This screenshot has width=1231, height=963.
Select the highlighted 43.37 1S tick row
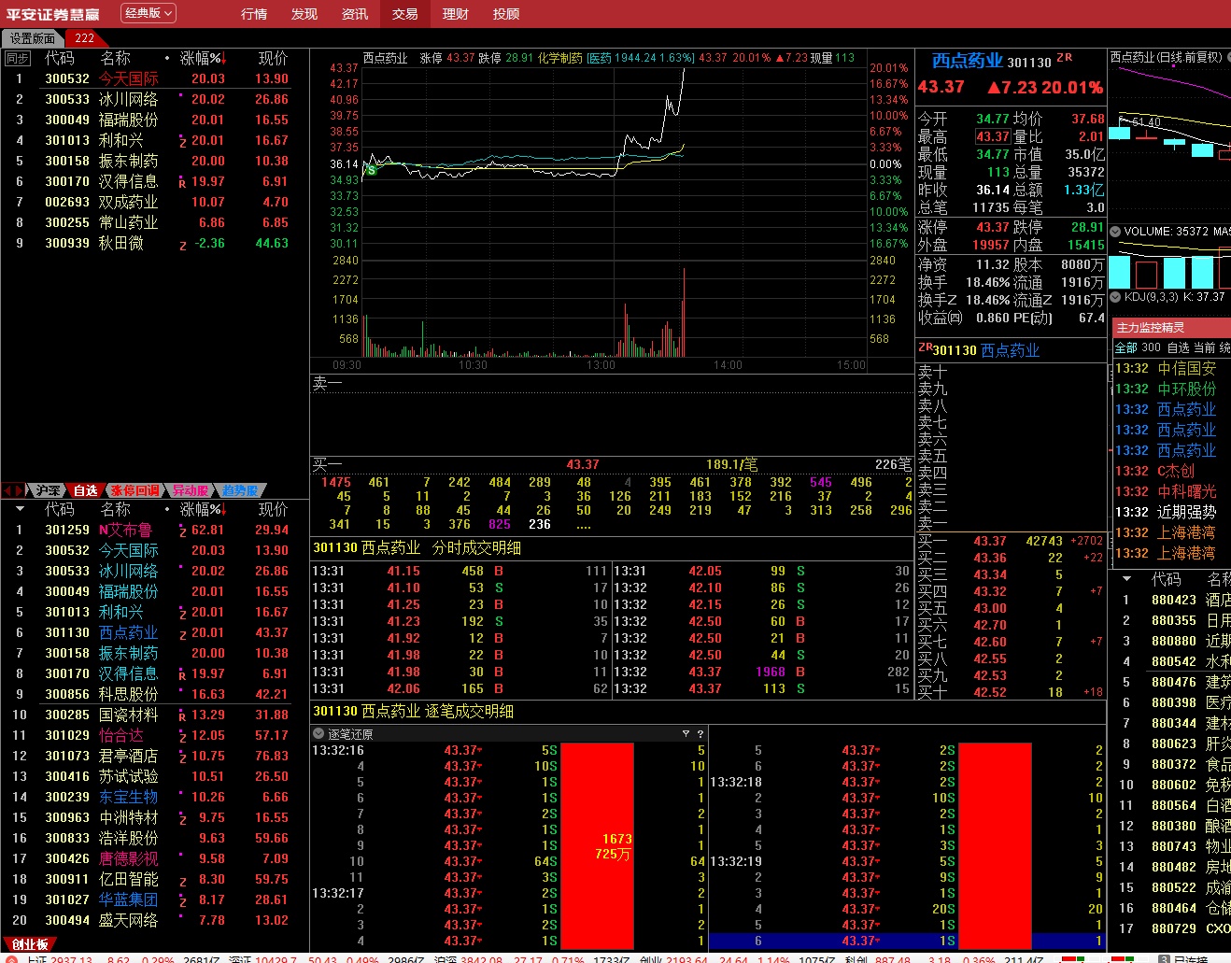[907, 942]
